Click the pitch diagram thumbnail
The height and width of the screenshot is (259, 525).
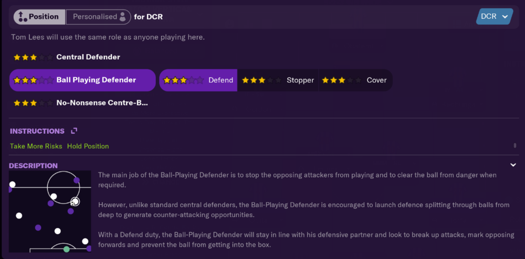(x=50, y=211)
